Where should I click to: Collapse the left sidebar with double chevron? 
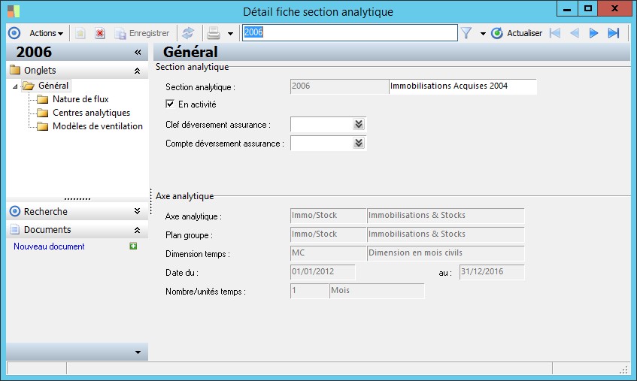pos(138,52)
